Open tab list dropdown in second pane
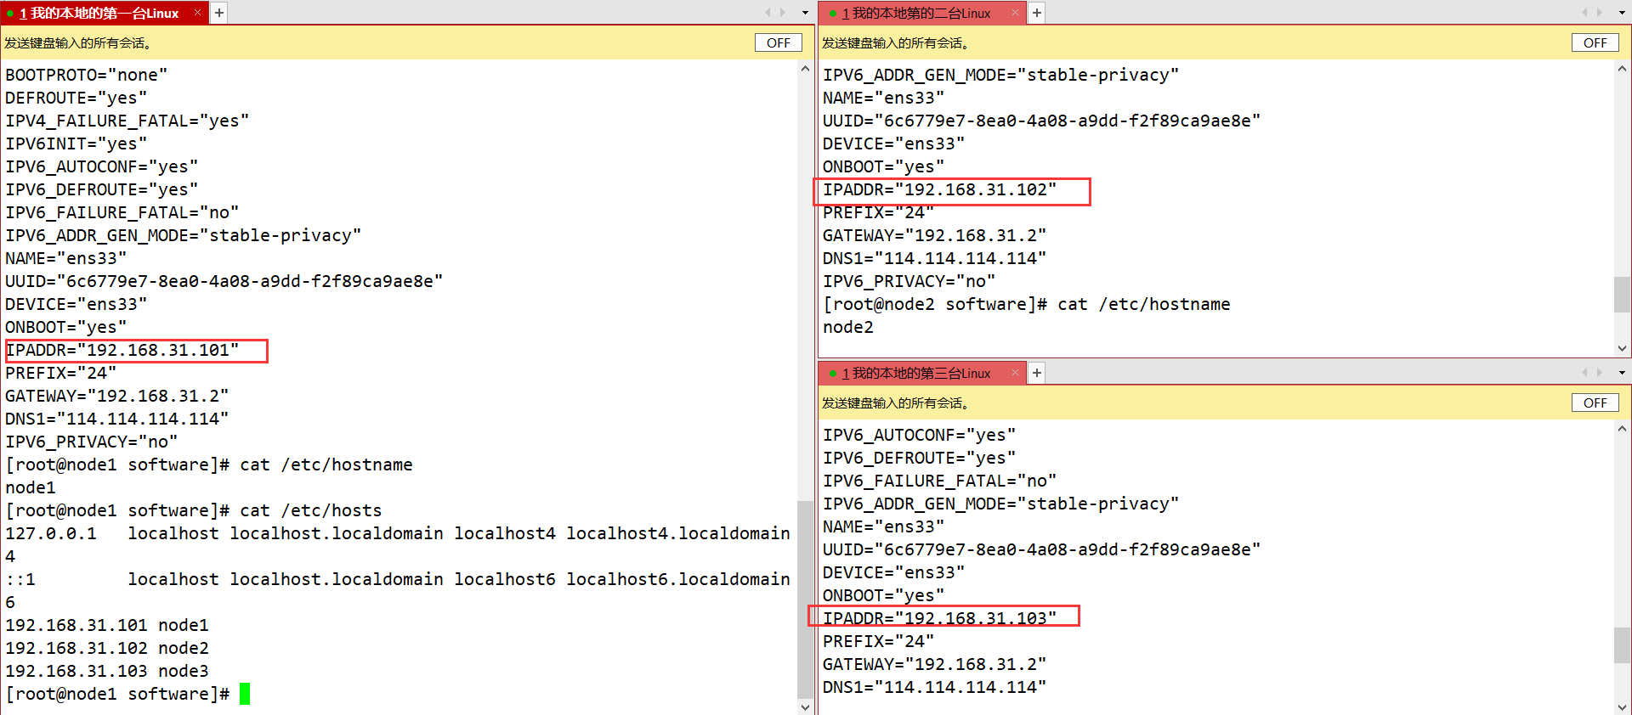 (1622, 13)
